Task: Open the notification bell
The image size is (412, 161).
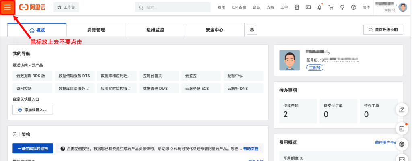Action: coord(319,7)
